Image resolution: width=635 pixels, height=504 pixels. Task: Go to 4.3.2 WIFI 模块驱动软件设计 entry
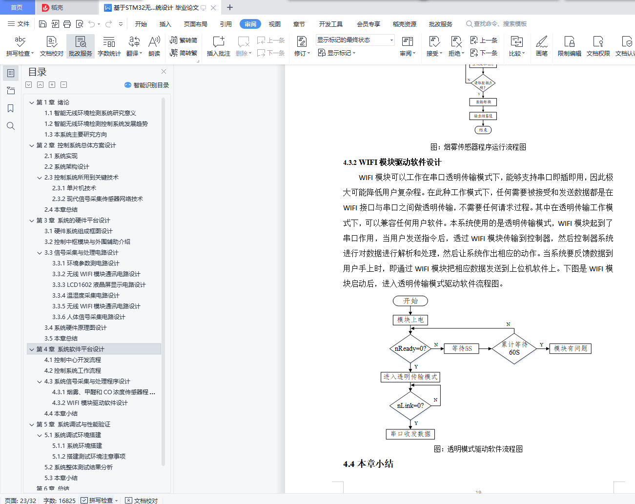(x=90, y=403)
